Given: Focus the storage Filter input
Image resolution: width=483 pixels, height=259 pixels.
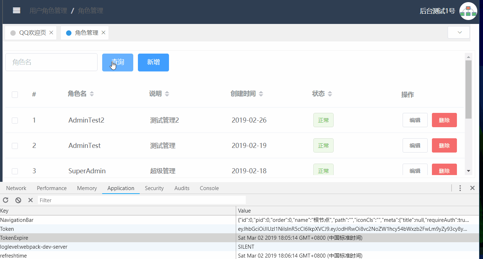Looking at the screenshot, I should (x=142, y=200).
